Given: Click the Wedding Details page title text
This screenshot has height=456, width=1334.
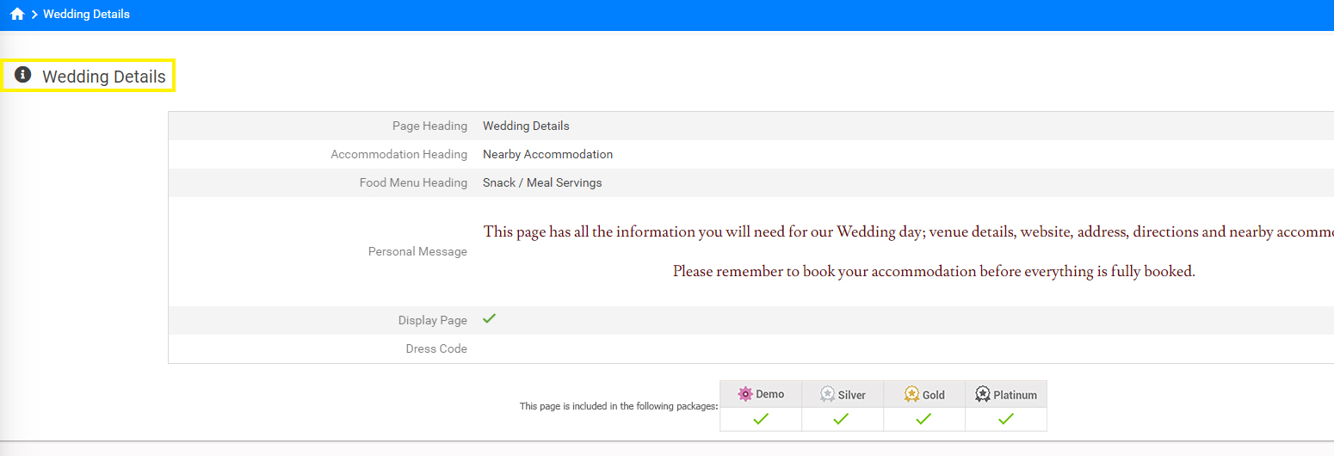Looking at the screenshot, I should [104, 77].
